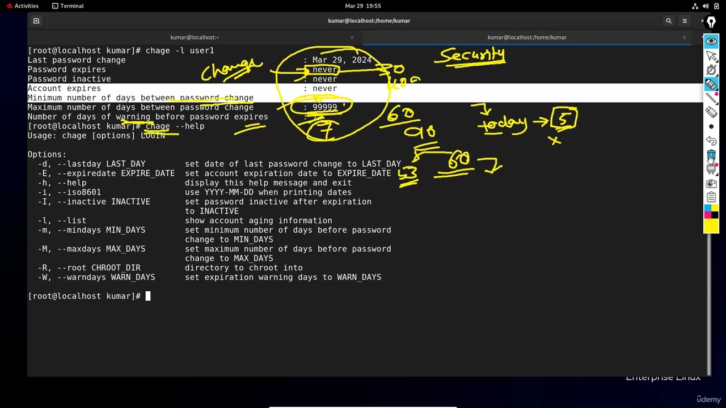
Task: Click the trash bin clear annotations icon
Action: click(x=711, y=155)
